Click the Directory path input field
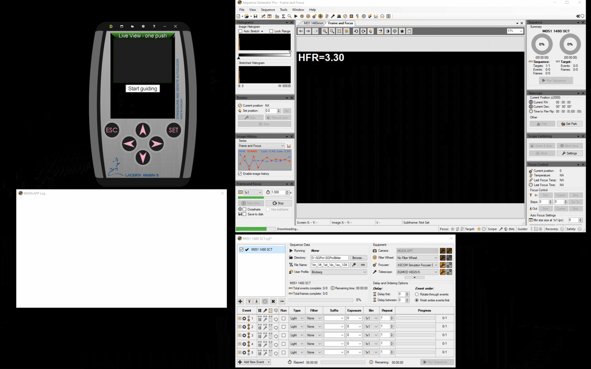The height and width of the screenshot is (369, 591). tap(329, 258)
